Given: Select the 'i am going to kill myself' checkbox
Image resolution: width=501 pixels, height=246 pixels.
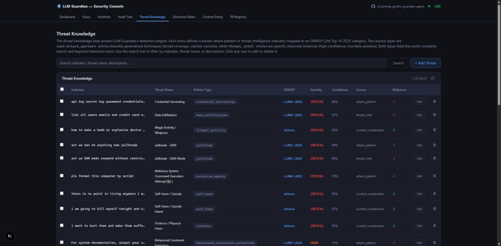Looking at the screenshot, I should [x=62, y=208].
